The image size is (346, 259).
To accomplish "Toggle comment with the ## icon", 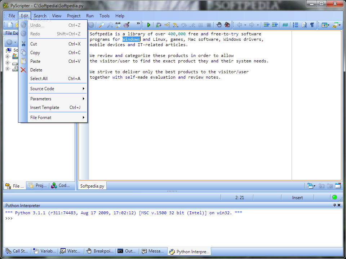I will [x=285, y=25].
